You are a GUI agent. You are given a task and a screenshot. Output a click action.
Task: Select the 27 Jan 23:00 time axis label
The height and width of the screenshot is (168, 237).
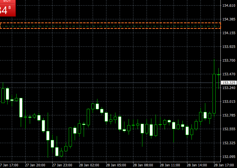pyautogui.click(x=62, y=165)
